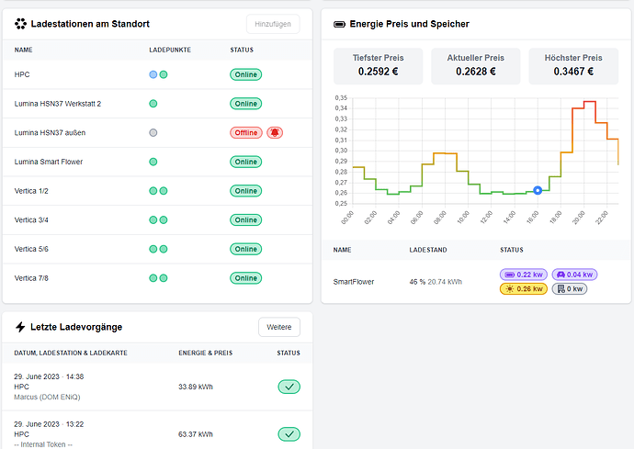
Task: Open more charging sessions with Weitere
Action: click(x=279, y=327)
